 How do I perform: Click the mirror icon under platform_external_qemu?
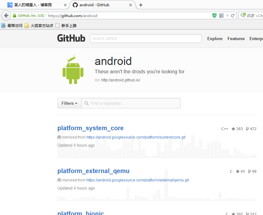[59, 180]
